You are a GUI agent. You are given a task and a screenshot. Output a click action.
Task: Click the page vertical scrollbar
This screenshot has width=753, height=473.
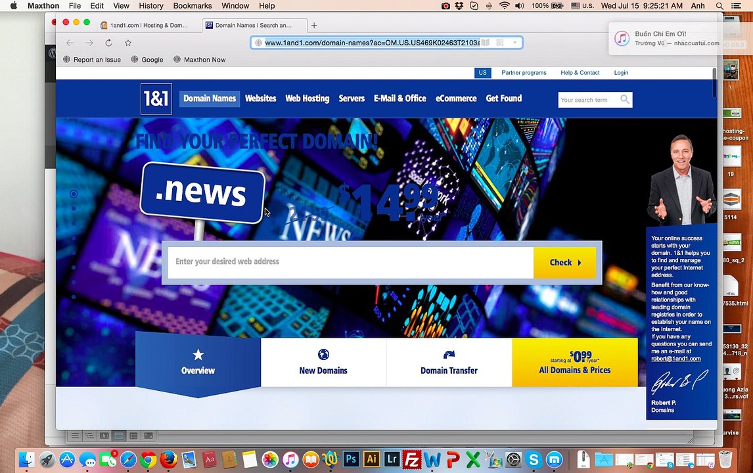pos(714,83)
